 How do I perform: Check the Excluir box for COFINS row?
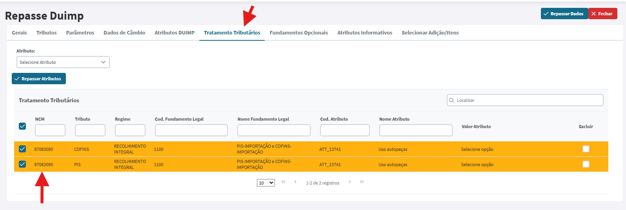click(x=586, y=149)
